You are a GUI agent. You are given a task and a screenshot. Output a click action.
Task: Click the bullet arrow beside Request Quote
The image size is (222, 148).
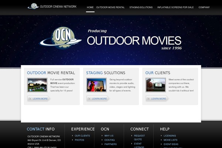tap(132, 136)
